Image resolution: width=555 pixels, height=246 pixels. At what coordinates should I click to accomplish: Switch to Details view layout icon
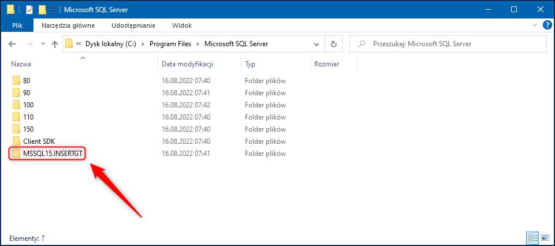click(x=531, y=237)
